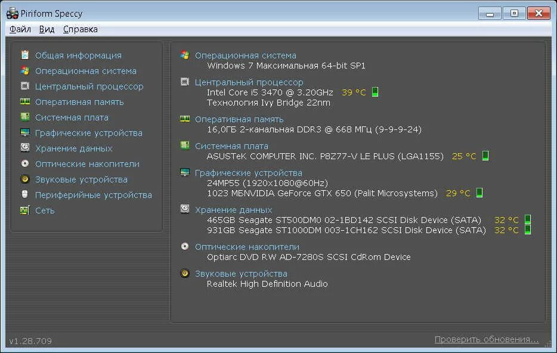Click Графические устройства heading in summary
Screen dimensions: 557x353
248,173
